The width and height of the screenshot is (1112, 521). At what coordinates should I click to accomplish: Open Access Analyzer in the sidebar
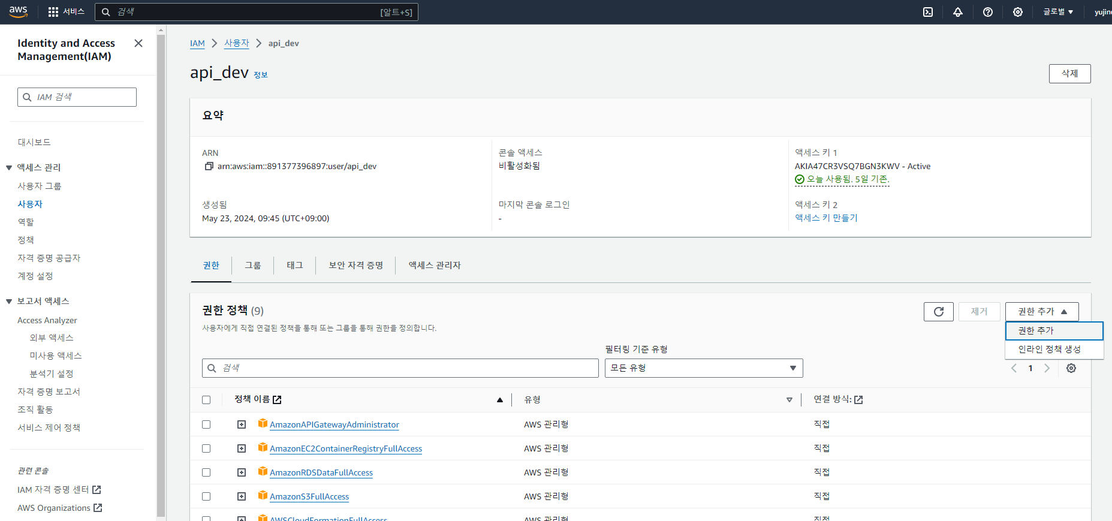(47, 321)
